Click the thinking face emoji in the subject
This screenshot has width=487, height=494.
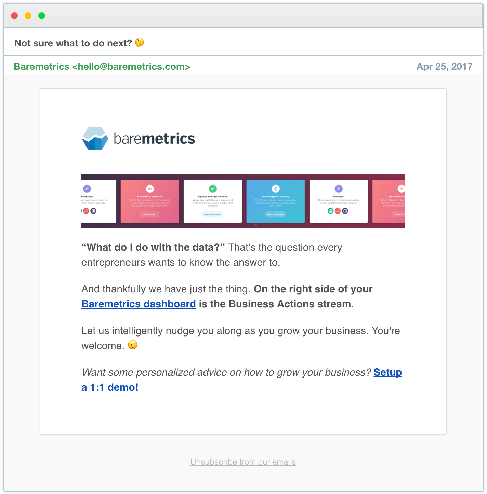click(140, 43)
